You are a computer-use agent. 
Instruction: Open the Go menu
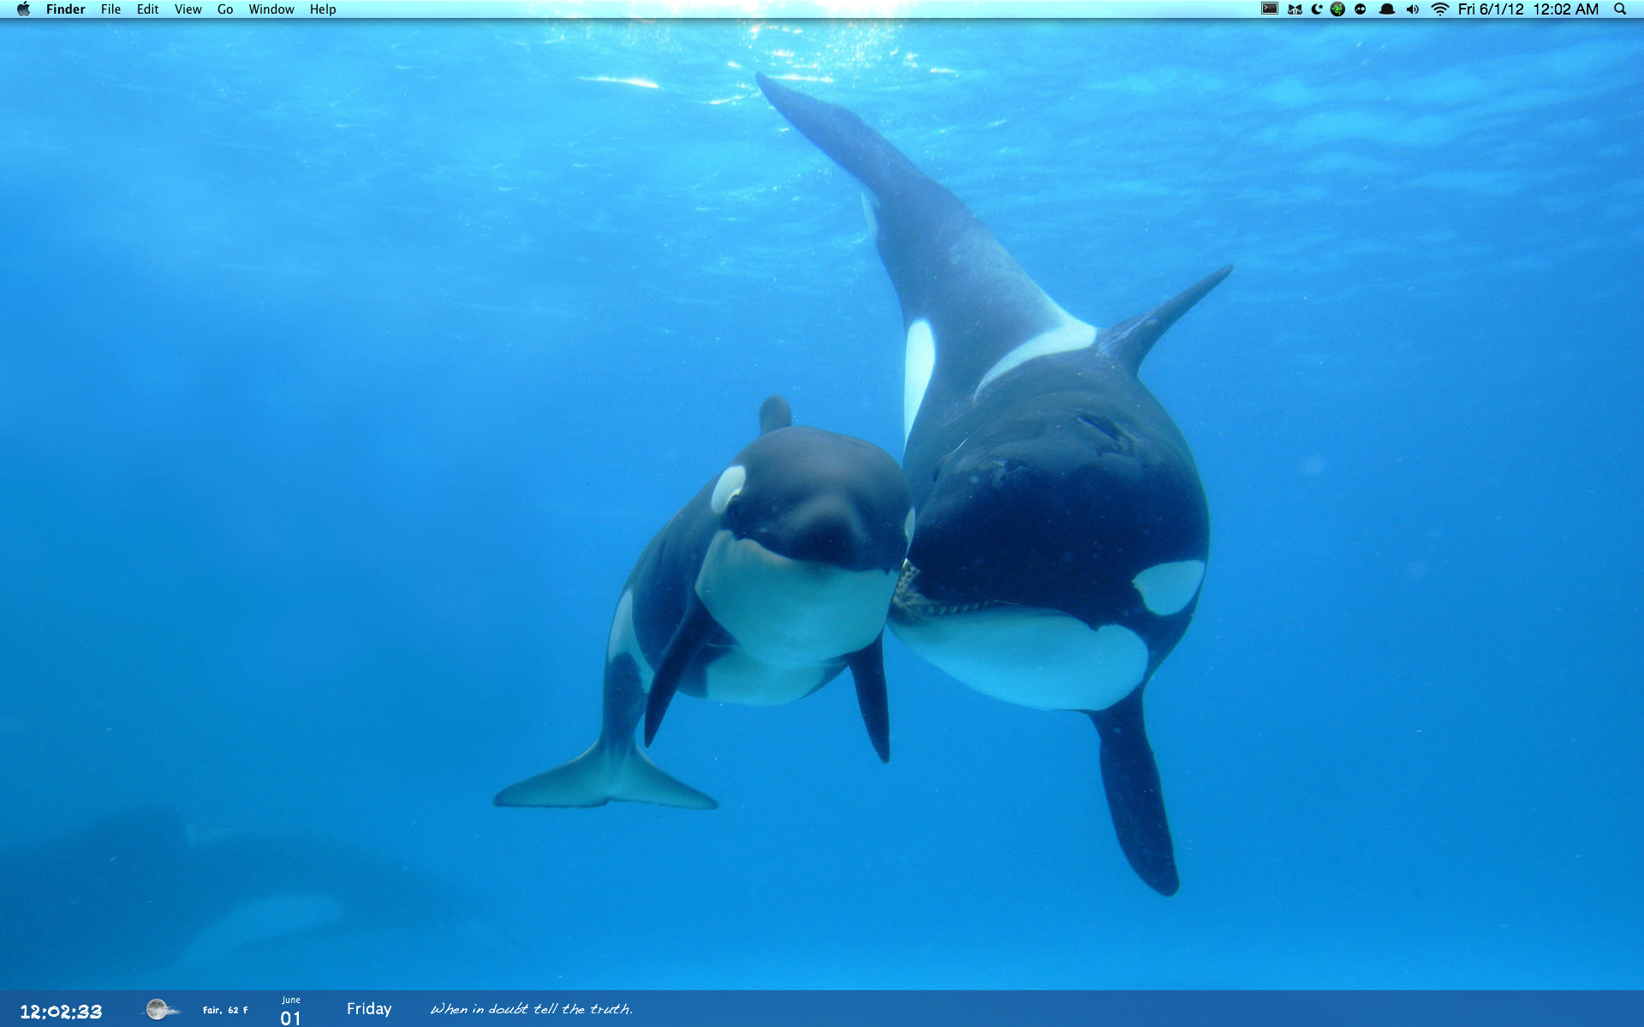225,9
